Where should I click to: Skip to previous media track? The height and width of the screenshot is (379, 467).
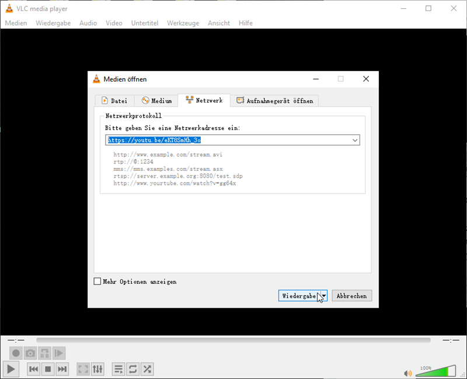point(33,369)
